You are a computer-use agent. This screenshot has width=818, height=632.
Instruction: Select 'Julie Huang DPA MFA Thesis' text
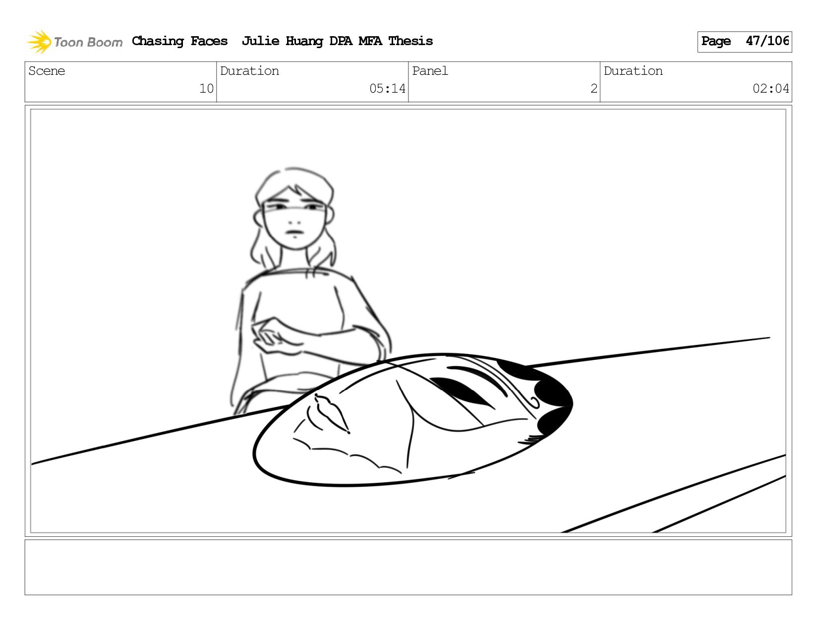coord(337,41)
